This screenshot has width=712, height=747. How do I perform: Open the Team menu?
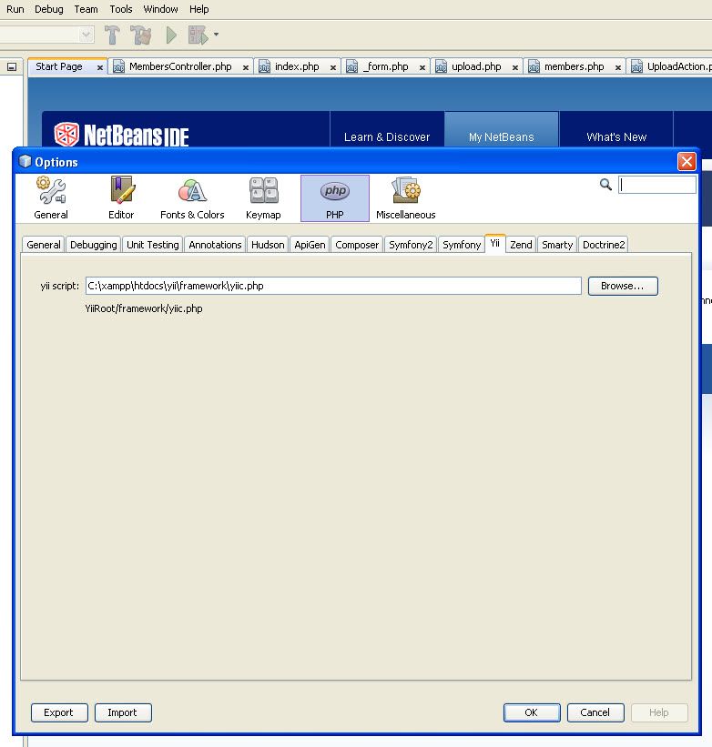point(86,9)
